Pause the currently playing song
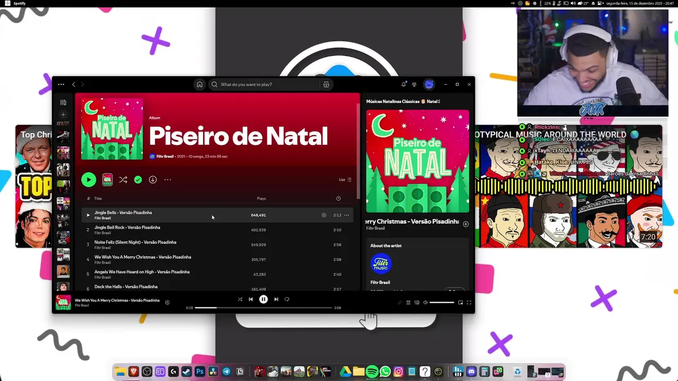This screenshot has height=381, width=678. coord(263,300)
